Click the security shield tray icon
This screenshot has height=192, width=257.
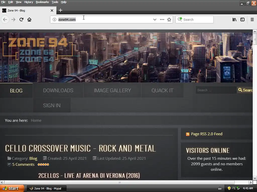point(229,188)
